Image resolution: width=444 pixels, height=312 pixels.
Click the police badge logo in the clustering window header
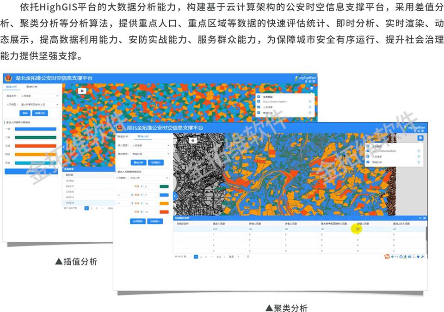pos(120,127)
